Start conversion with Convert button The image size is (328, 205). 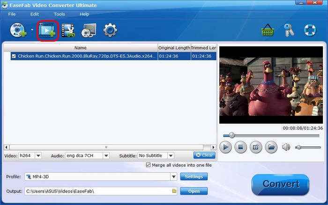click(x=280, y=184)
